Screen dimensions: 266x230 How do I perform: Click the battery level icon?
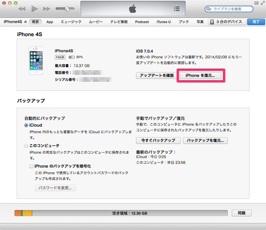click(x=71, y=57)
